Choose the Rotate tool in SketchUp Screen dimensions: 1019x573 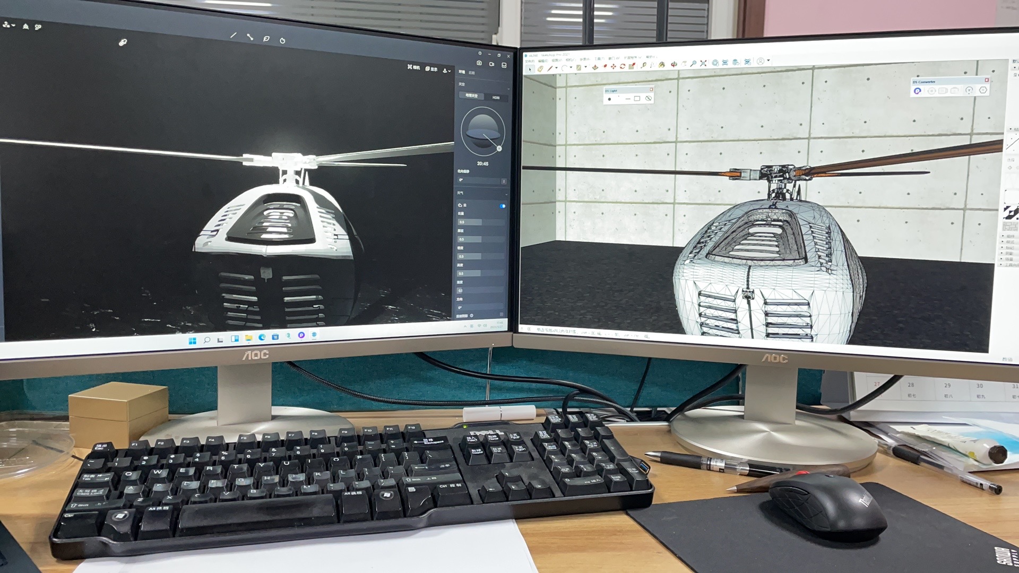pos(623,66)
